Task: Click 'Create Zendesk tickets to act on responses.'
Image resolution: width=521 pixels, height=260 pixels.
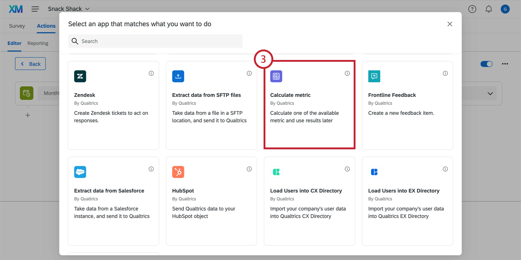Action: coord(111,117)
